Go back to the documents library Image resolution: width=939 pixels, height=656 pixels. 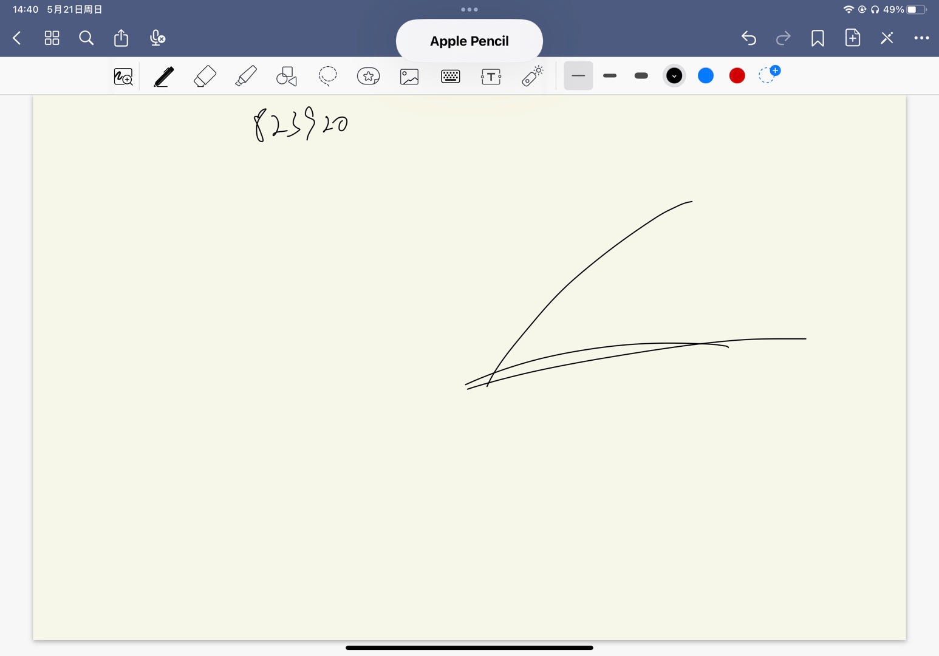click(x=17, y=38)
